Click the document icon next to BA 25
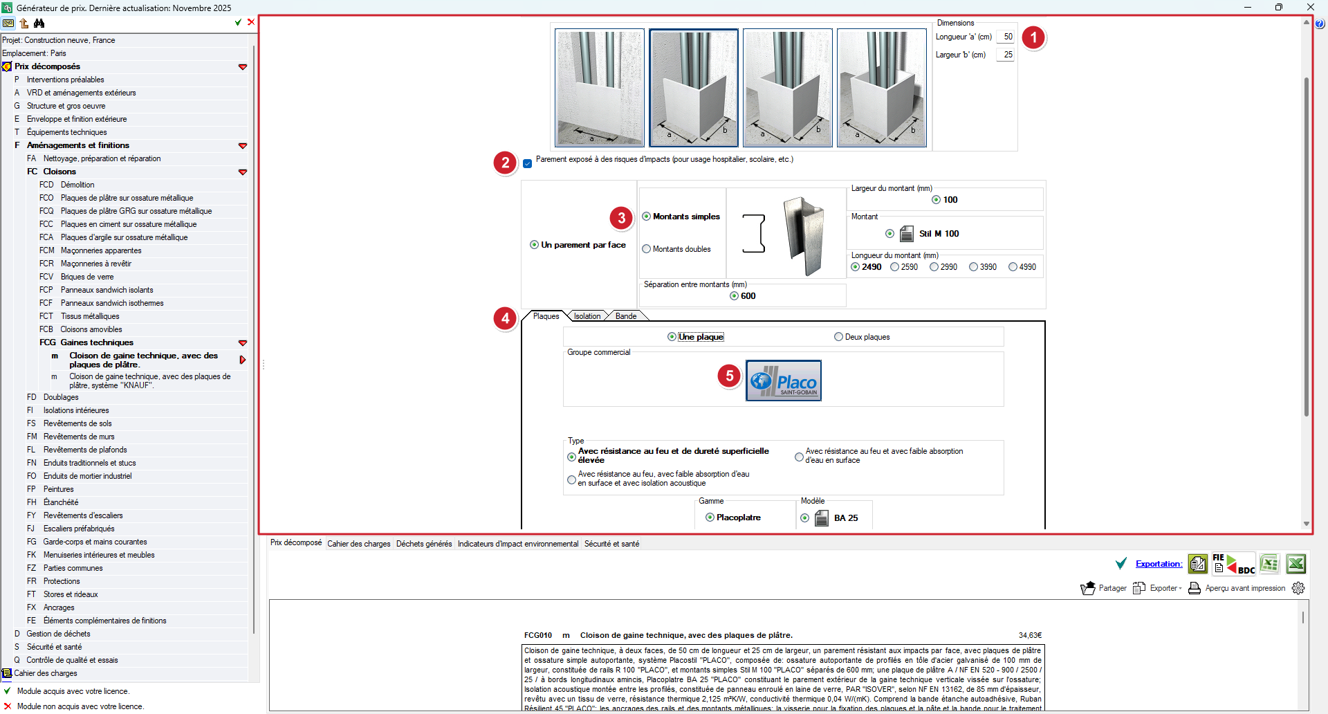The image size is (1328, 714). pyautogui.click(x=822, y=518)
